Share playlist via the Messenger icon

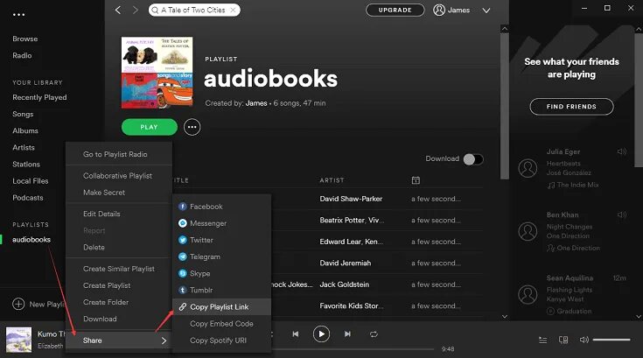(183, 223)
